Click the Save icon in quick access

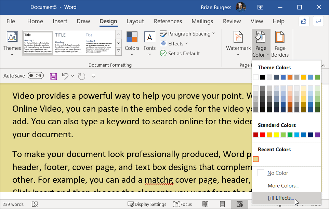[53, 76]
